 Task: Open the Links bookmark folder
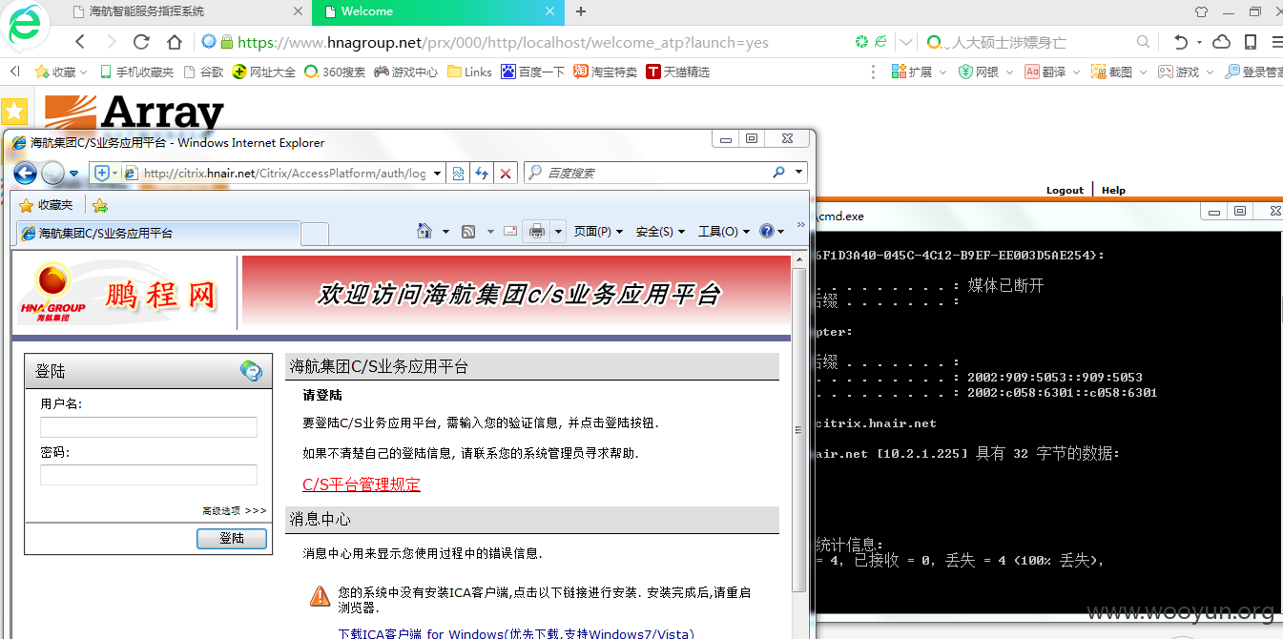[x=469, y=72]
